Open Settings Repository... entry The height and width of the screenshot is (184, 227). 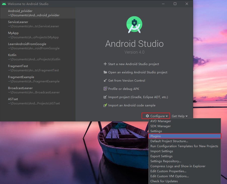pyautogui.click(x=185, y=161)
